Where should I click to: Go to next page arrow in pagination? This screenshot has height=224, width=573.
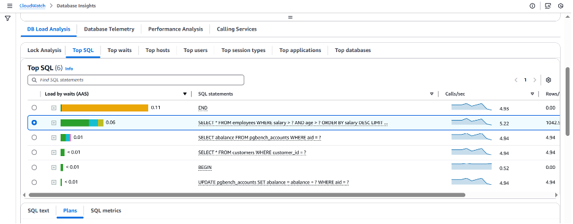click(x=534, y=80)
